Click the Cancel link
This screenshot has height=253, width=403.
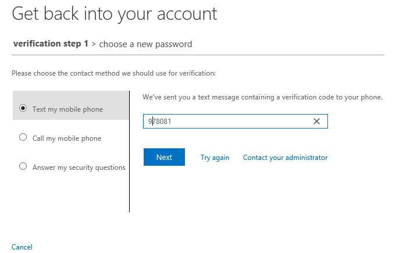click(22, 247)
